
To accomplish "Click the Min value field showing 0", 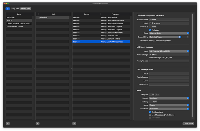I will pos(152,95).
